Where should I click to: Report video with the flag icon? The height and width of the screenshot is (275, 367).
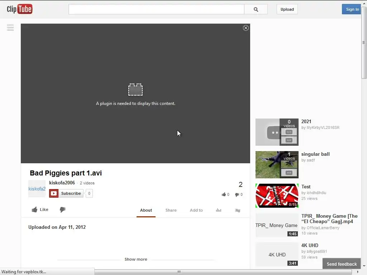(x=238, y=210)
